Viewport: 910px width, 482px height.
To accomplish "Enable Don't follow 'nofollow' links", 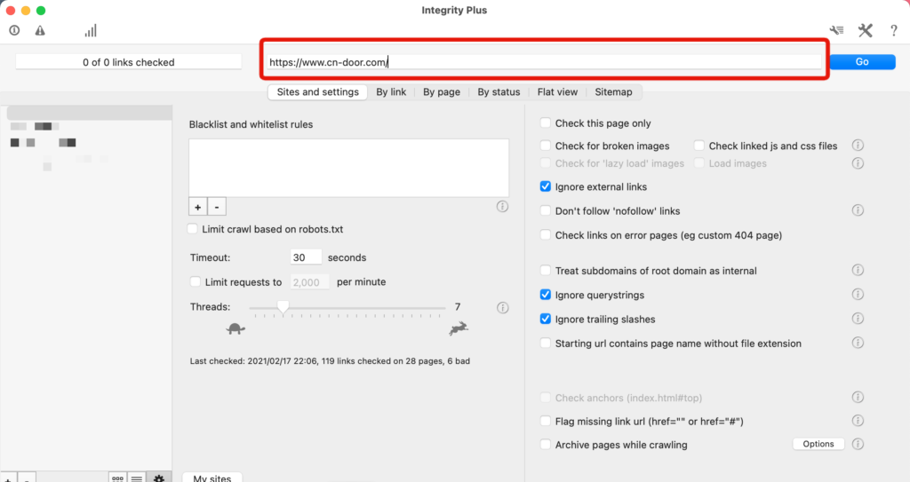I will point(546,210).
